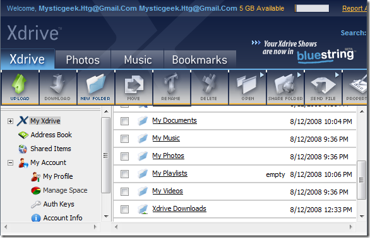The width and height of the screenshot is (370, 238).
Task: Click the file list horizontal scroll right arrow
Action: pyautogui.click(x=351, y=227)
